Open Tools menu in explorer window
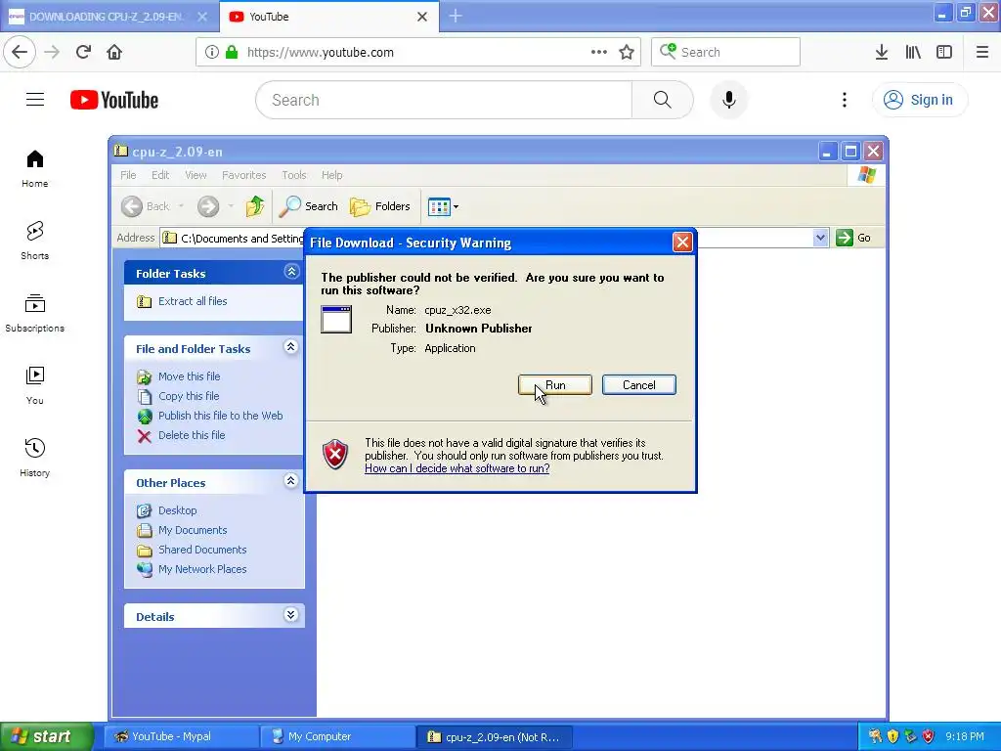This screenshot has height=751, width=1001. point(294,175)
